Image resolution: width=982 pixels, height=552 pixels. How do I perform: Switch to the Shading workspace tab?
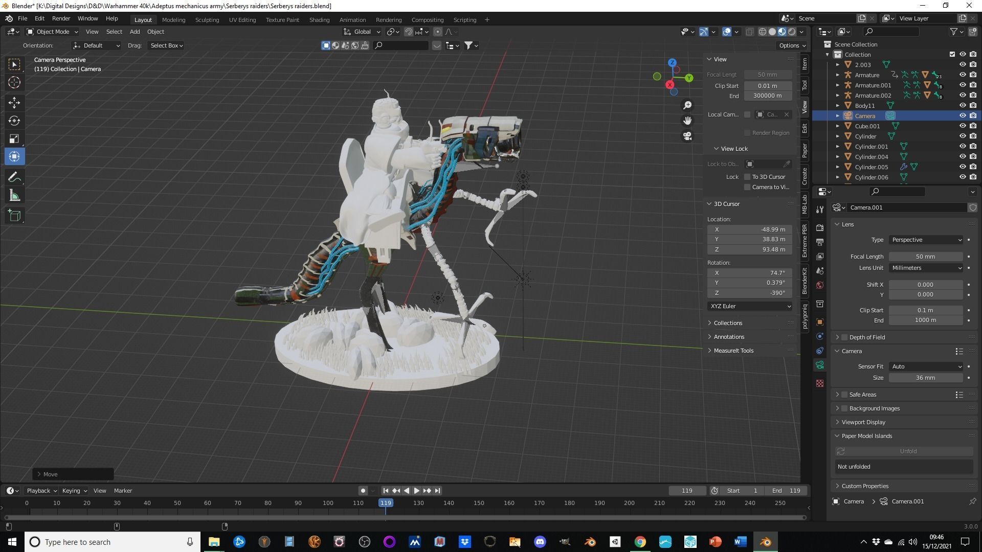319,20
